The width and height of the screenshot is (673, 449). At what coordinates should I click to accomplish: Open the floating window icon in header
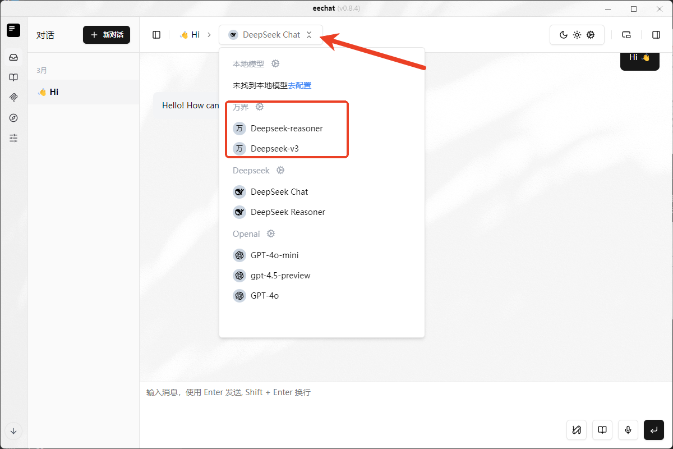tap(626, 35)
